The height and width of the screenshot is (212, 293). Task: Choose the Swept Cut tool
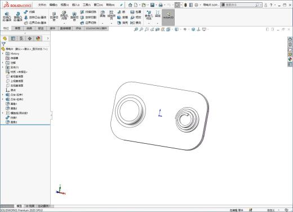[88, 12]
